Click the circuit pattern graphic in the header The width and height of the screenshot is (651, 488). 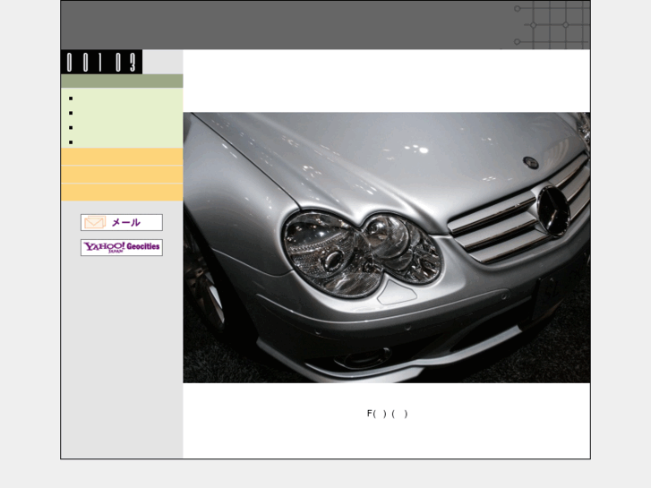551,24
